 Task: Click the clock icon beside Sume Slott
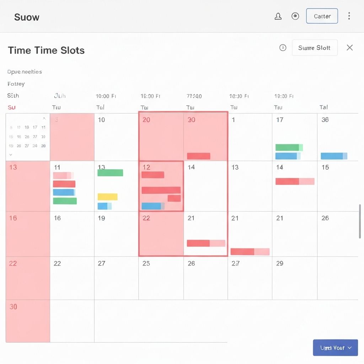(283, 48)
